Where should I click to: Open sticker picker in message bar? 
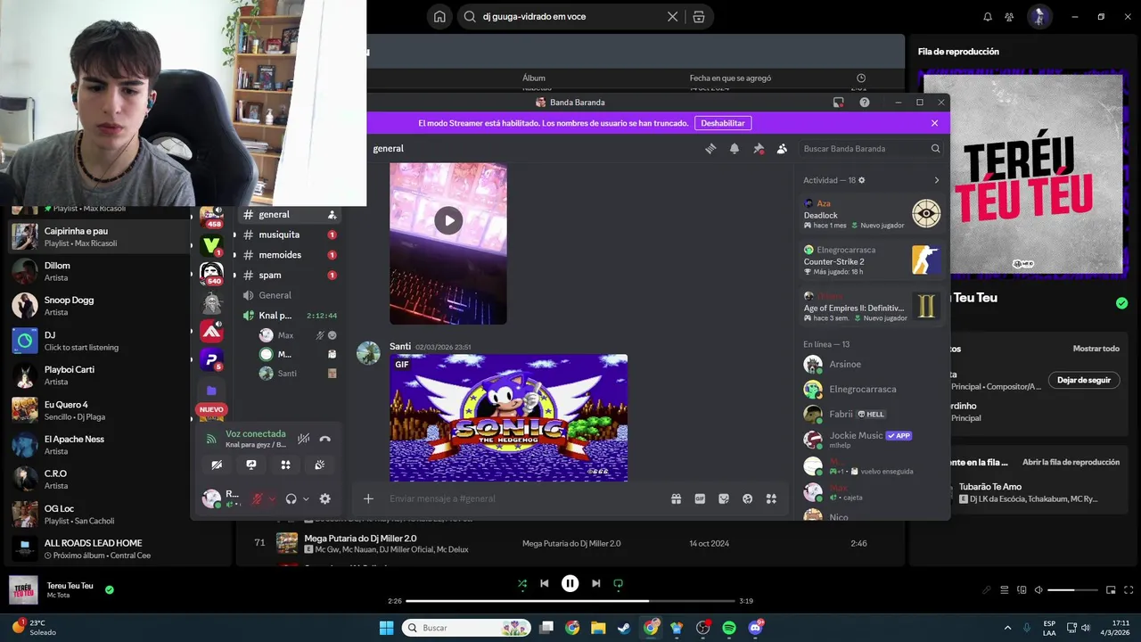[724, 498]
